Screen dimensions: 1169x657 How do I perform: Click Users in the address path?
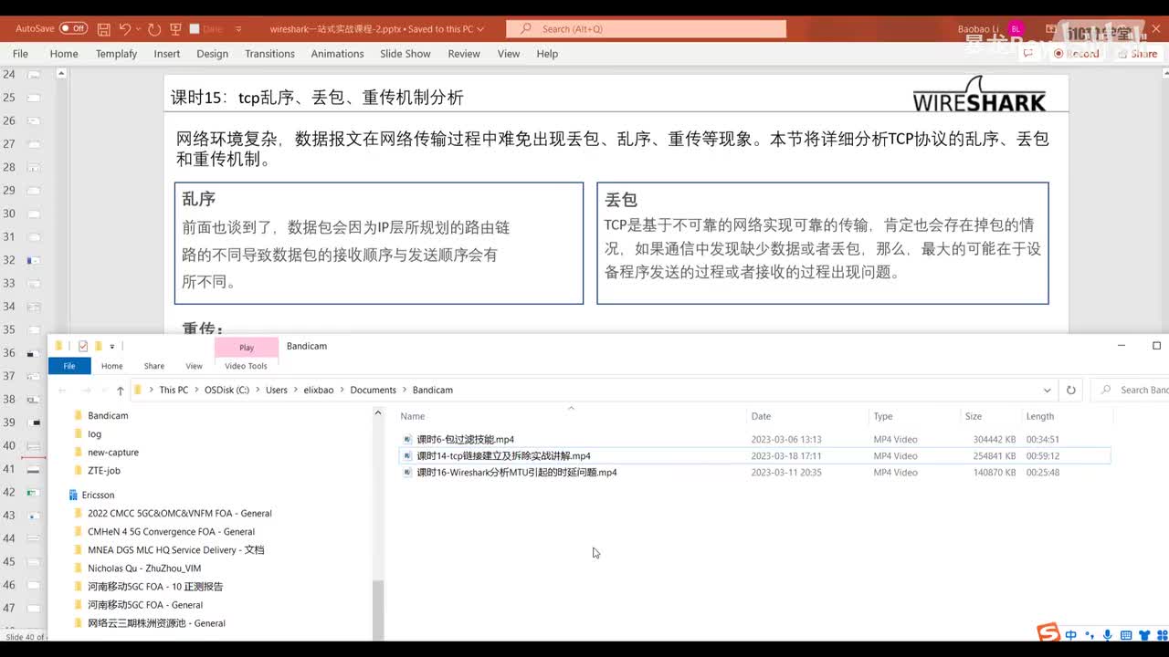[277, 390]
